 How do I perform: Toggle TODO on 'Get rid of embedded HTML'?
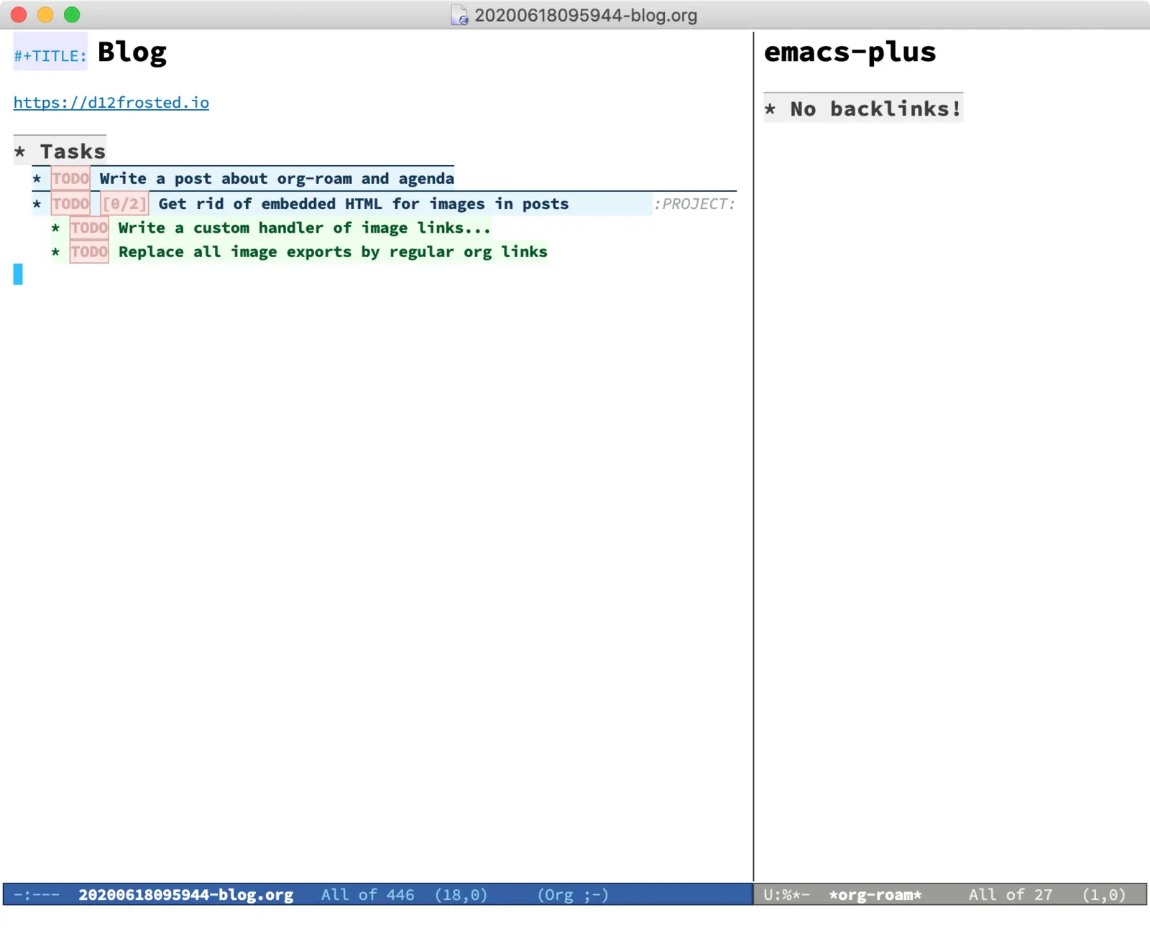(70, 204)
